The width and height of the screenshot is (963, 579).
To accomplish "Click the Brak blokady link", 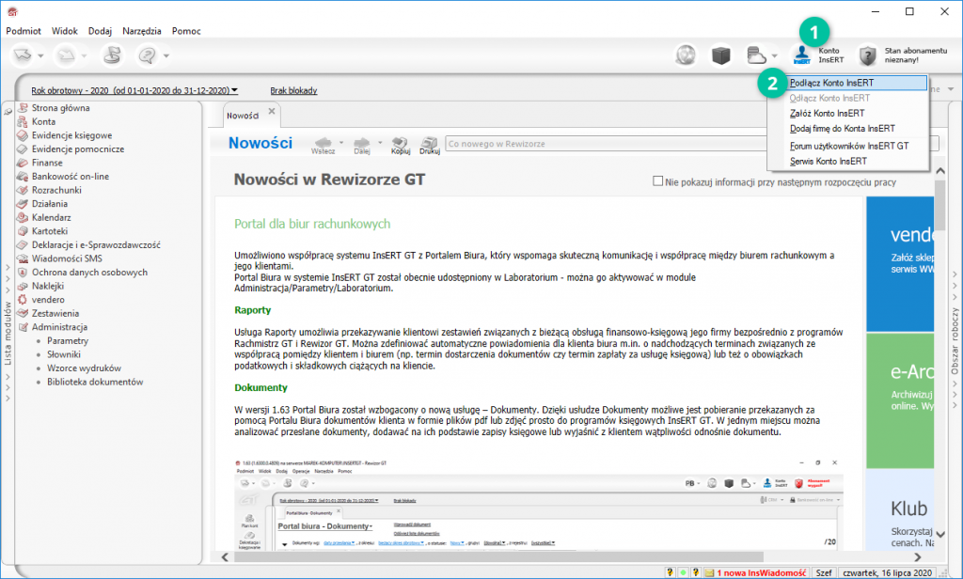I will pyautogui.click(x=293, y=90).
